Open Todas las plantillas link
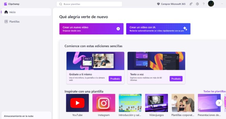The width and height of the screenshot is (226, 119). click(x=214, y=91)
